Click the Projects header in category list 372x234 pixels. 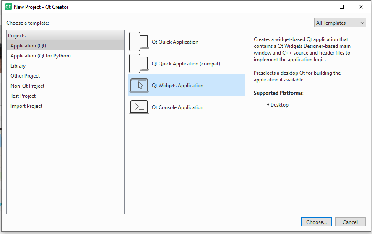17,36
